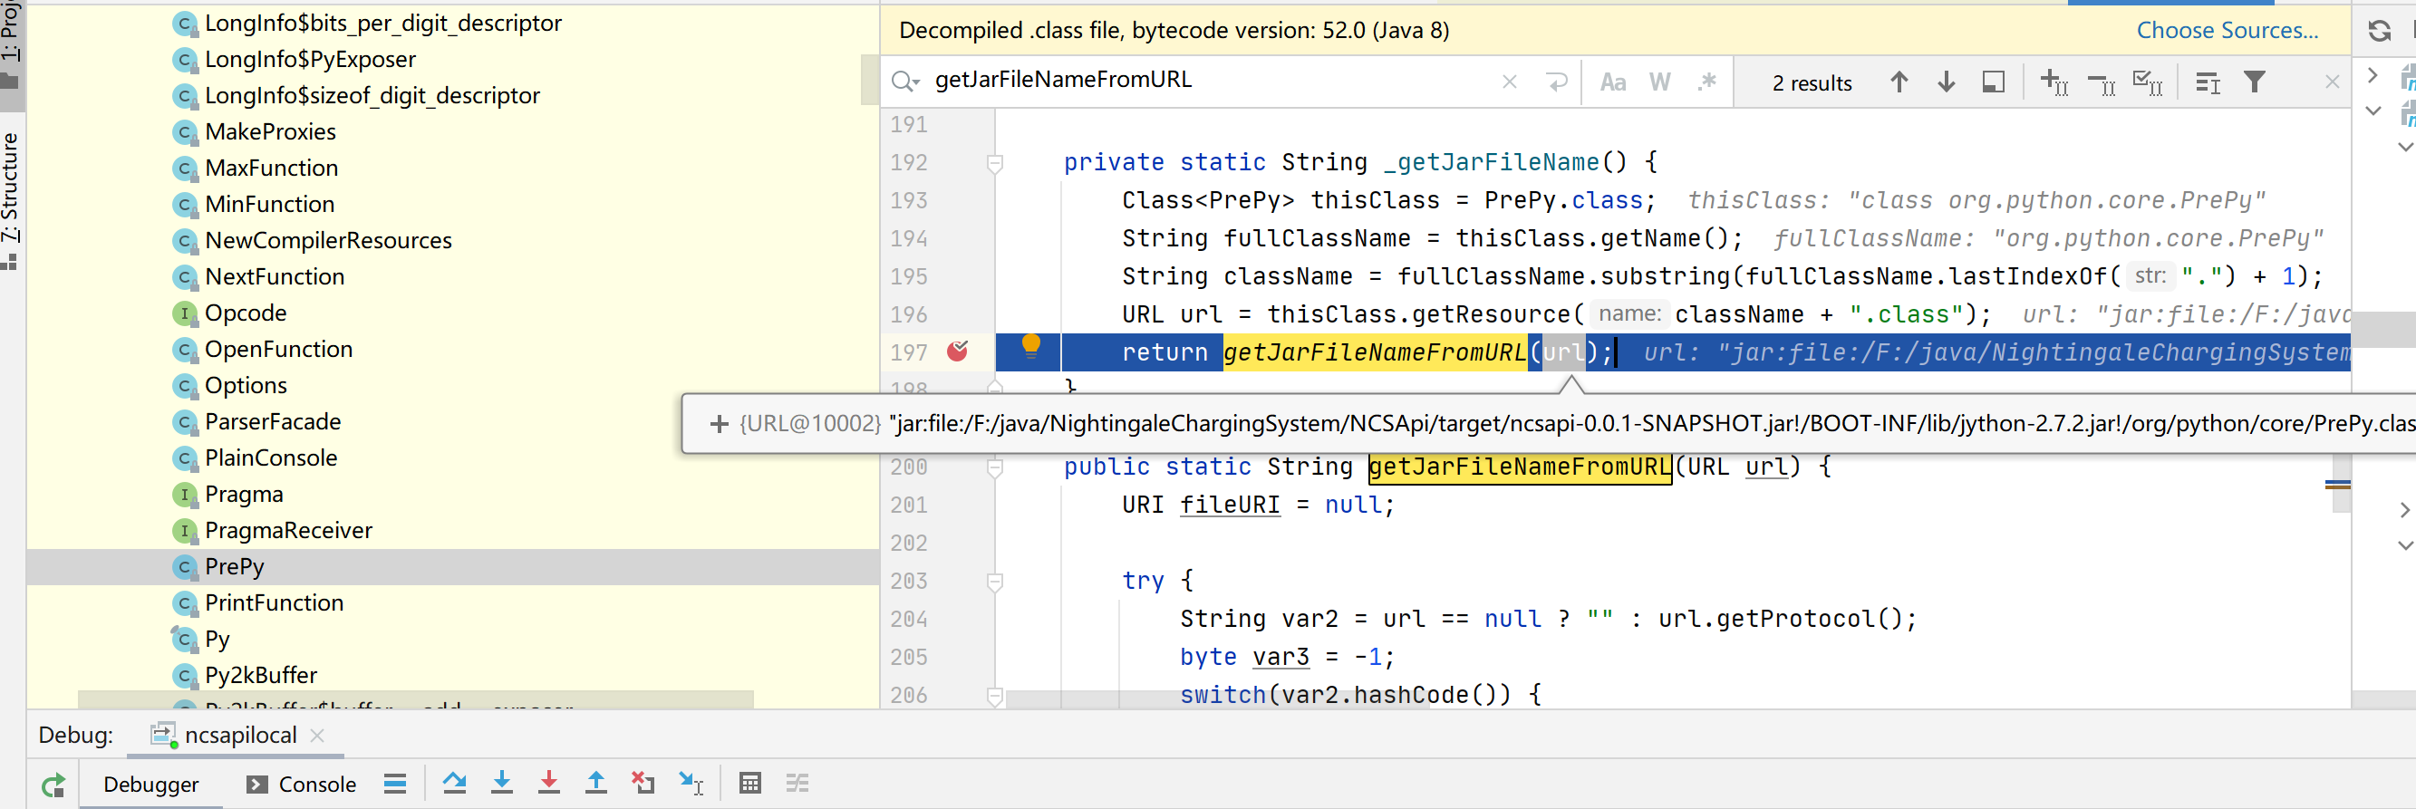Viewport: 2416px width, 809px height.
Task: Click the yellow intention light bulb
Action: [1030, 346]
